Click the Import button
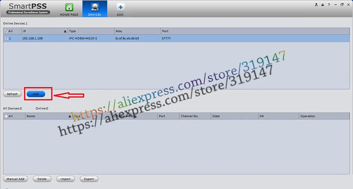This screenshot has width=353, height=189. coord(65,179)
